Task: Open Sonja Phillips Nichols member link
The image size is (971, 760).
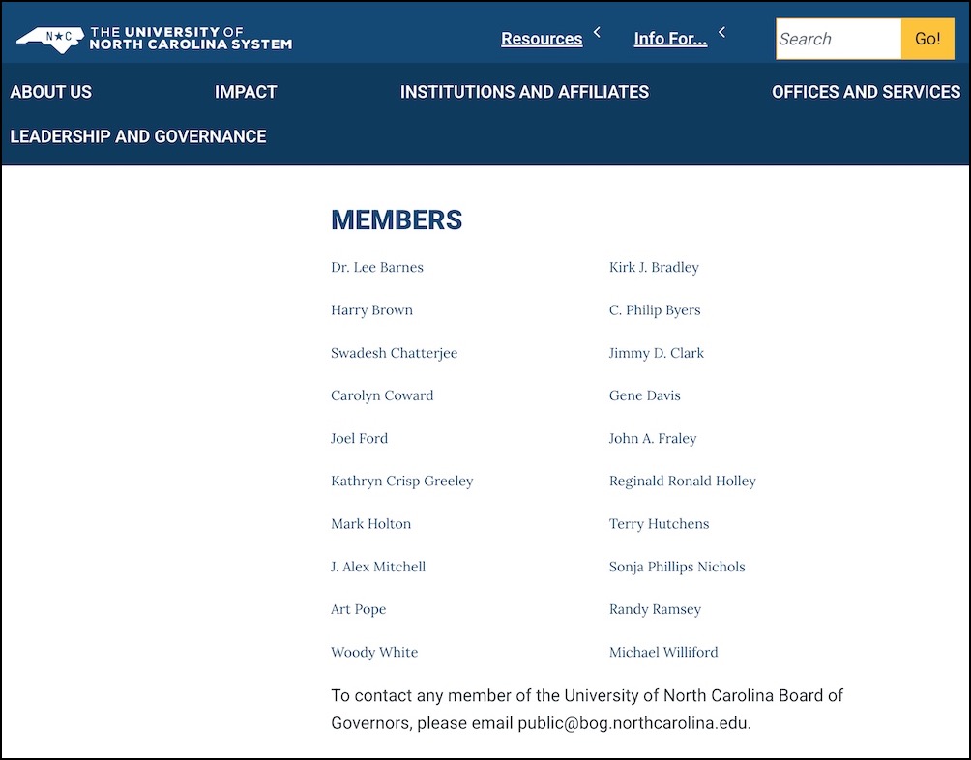Action: (677, 567)
